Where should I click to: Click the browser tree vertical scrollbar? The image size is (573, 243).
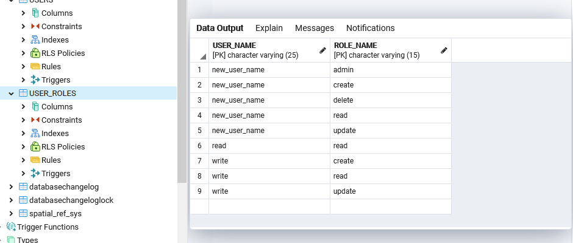pos(182,91)
